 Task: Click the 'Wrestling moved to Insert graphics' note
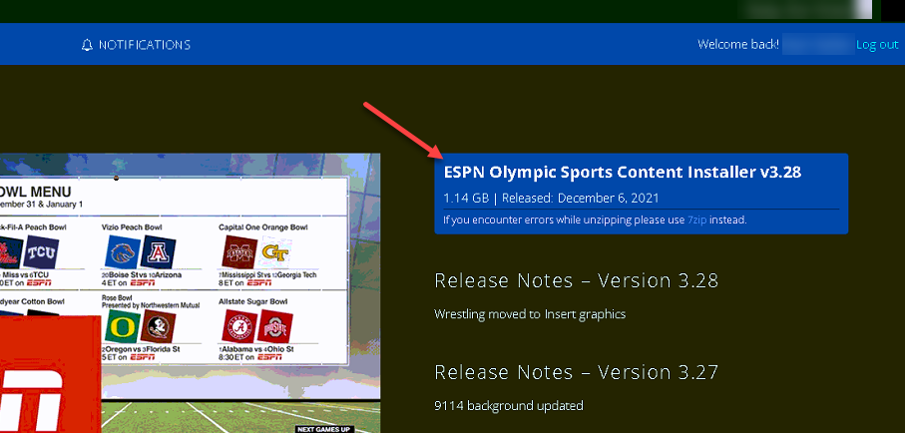tap(530, 314)
